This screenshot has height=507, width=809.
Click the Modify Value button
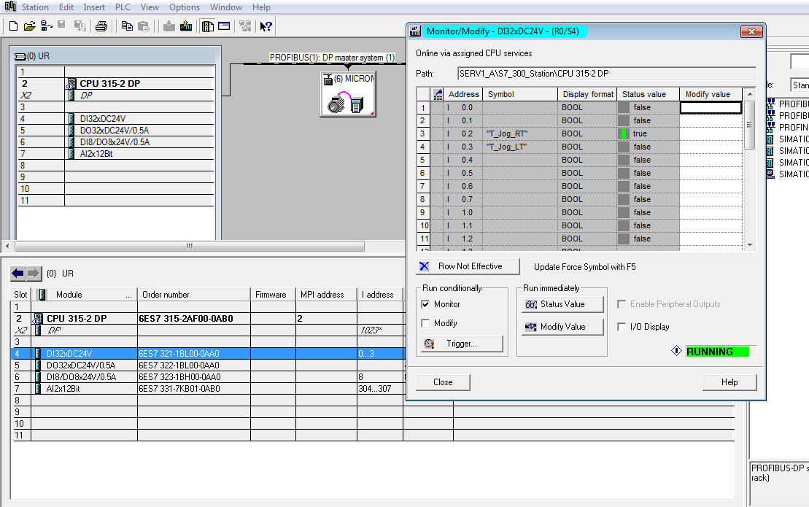[562, 327]
